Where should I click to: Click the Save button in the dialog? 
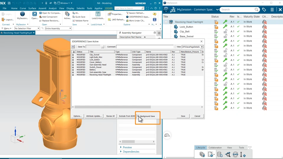pos(183,116)
